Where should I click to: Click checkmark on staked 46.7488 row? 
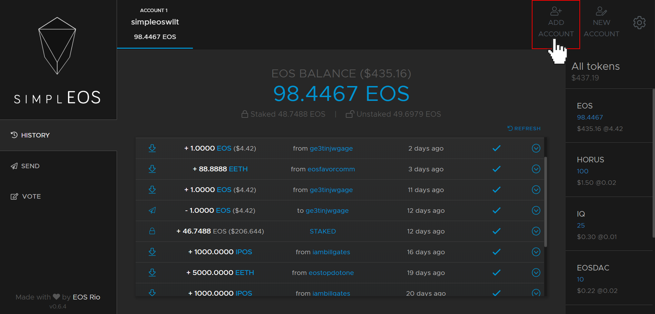[x=497, y=231]
